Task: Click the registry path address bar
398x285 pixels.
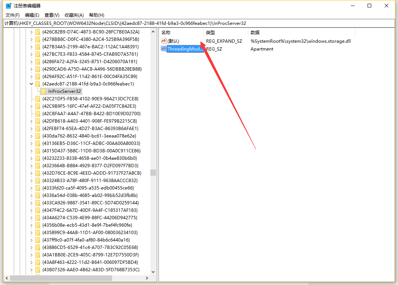Action: pos(199,23)
